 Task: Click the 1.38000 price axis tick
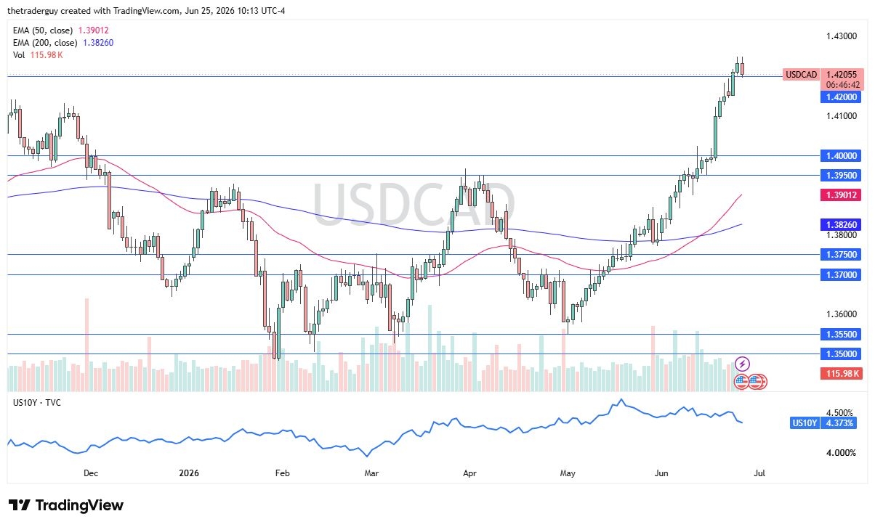[x=842, y=235]
